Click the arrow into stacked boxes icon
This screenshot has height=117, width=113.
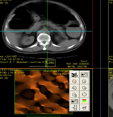point(75,108)
